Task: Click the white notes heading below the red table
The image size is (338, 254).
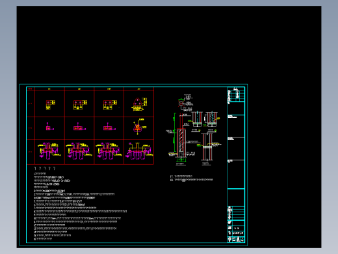Action: (x=45, y=169)
